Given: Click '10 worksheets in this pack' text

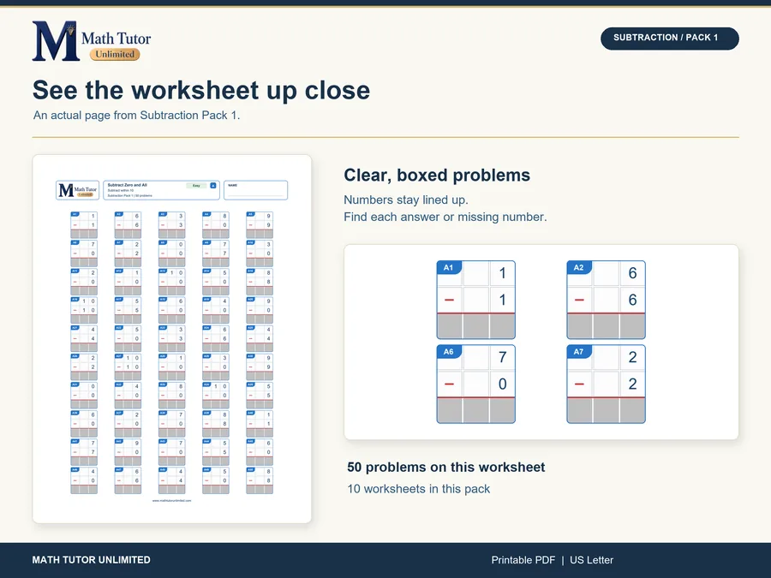Looking at the screenshot, I should [x=418, y=489].
